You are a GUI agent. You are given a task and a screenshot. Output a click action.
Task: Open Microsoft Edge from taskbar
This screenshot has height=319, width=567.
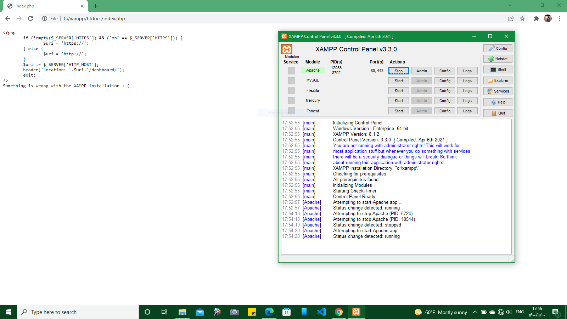click(x=269, y=312)
